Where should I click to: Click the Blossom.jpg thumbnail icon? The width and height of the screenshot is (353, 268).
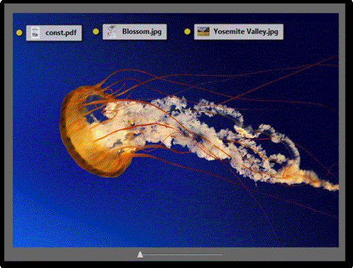pyautogui.click(x=111, y=32)
